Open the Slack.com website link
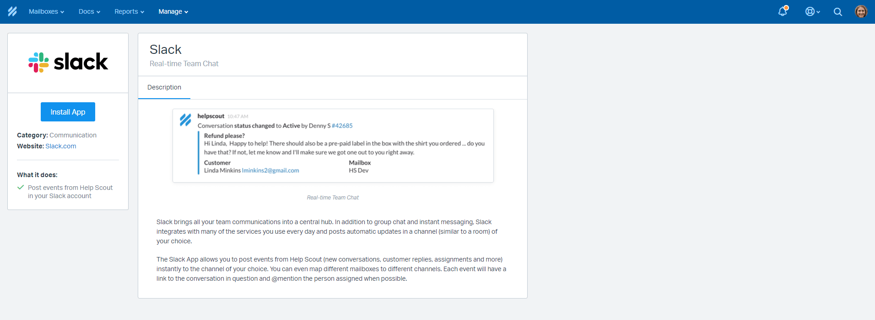This screenshot has height=320, width=875. [x=61, y=146]
